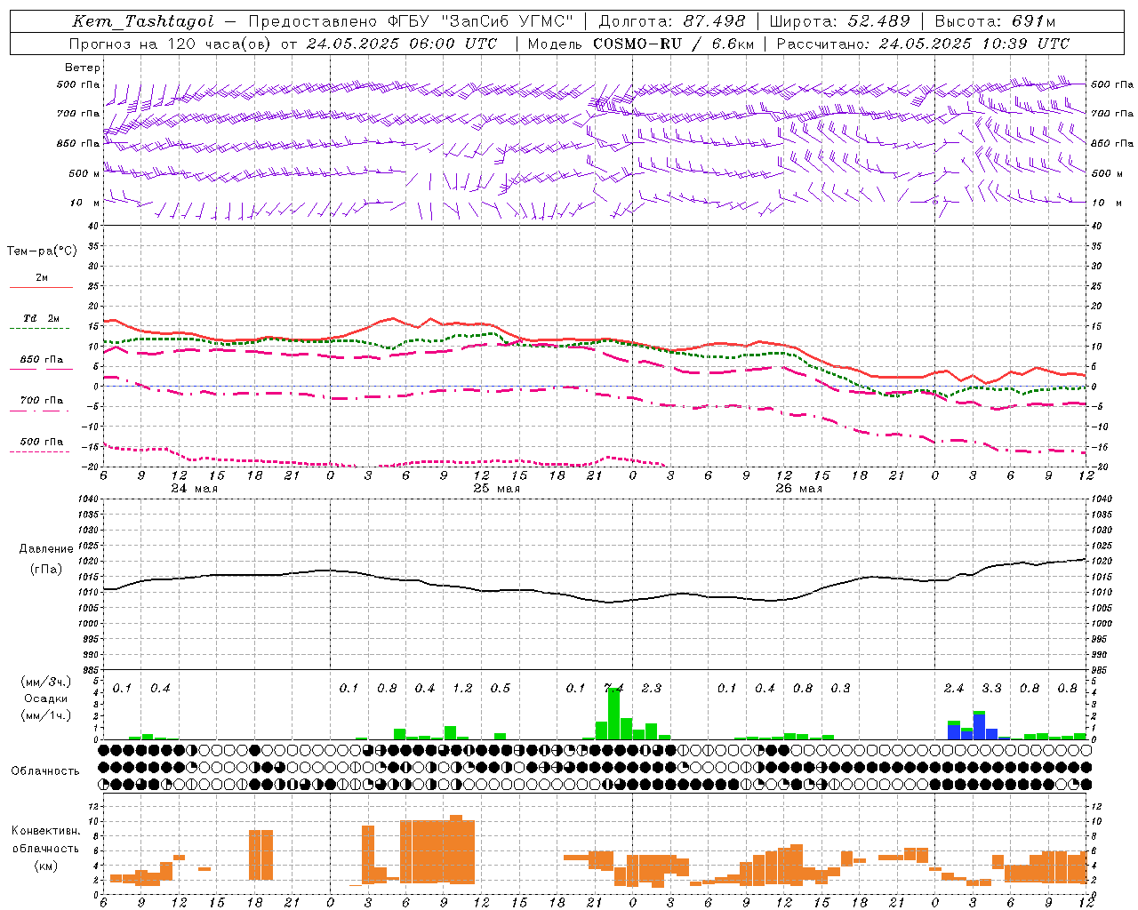Click the red solid 2м legend line
The width and height of the screenshot is (1138, 910).
41,287
